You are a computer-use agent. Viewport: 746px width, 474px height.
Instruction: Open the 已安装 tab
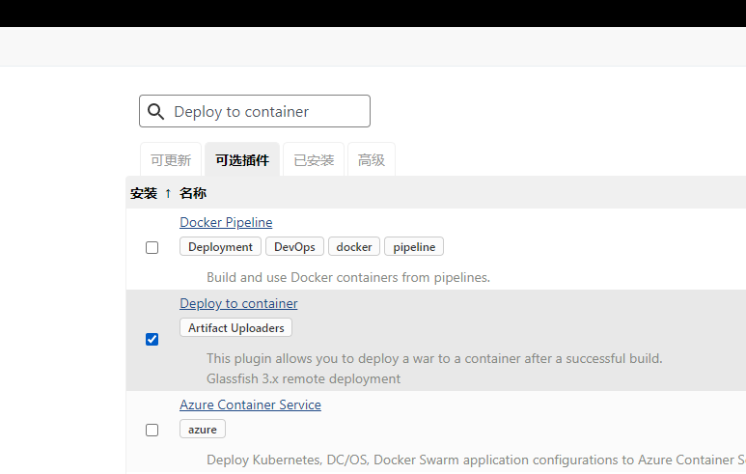pyautogui.click(x=314, y=160)
